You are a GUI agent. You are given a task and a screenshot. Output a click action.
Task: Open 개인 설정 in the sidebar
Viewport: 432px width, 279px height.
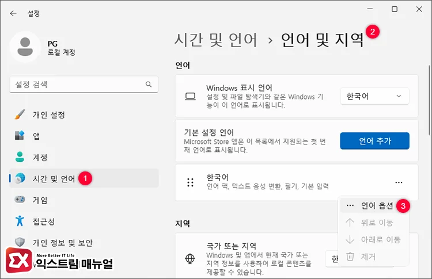pos(84,114)
